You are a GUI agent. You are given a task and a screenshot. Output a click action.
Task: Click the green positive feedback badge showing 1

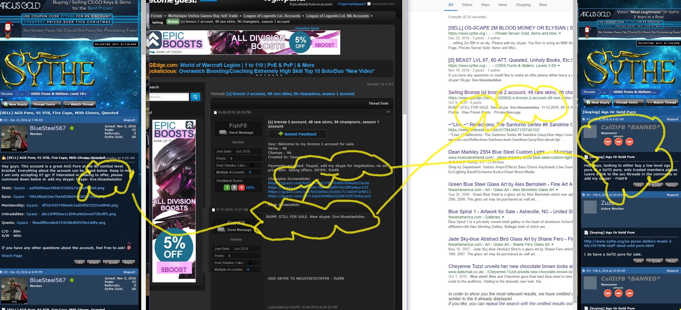(227, 188)
